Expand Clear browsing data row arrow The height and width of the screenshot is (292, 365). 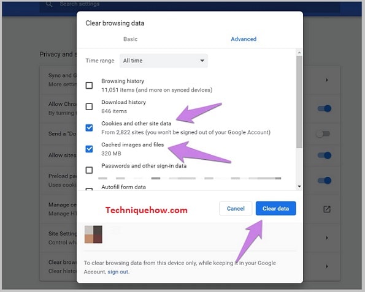327,266
